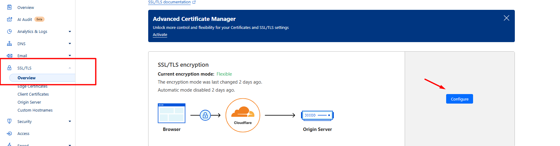Dismiss the Advanced Certificate Manager banner
560x146 pixels.
click(506, 18)
